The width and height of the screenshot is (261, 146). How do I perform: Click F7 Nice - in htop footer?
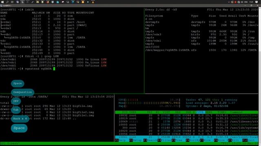pyautogui.click(x=207, y=140)
